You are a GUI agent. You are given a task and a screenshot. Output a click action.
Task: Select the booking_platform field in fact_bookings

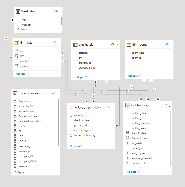[141, 123]
